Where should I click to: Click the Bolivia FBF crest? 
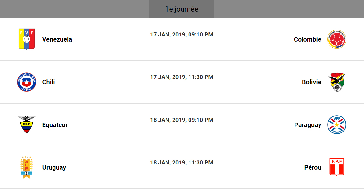pos(337,82)
